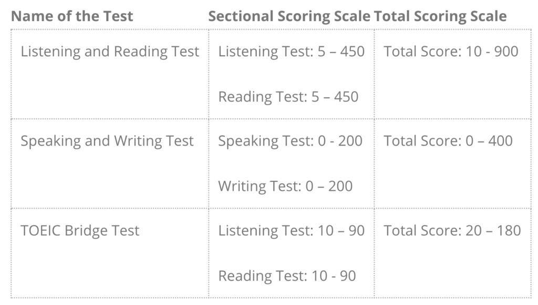Select the 'Sectional Scoring Scale' header text
This screenshot has width=538, height=305.
[289, 16]
